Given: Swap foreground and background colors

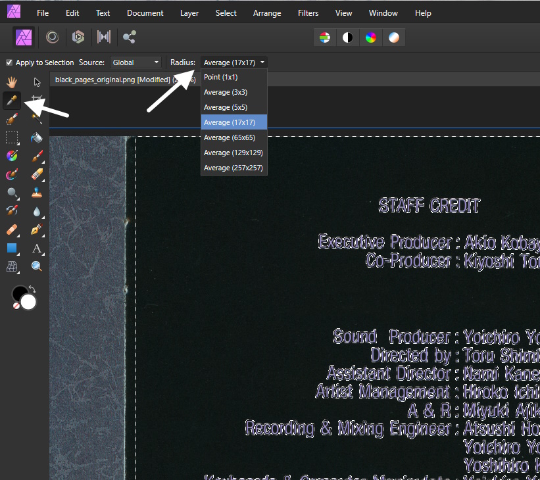Looking at the screenshot, I should click(x=32, y=289).
